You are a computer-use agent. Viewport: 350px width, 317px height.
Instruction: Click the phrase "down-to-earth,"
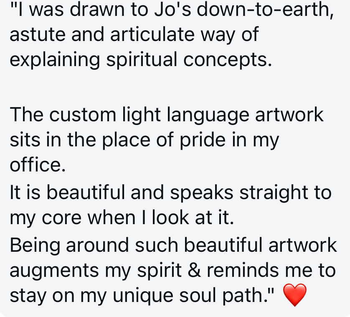pyautogui.click(x=265, y=10)
